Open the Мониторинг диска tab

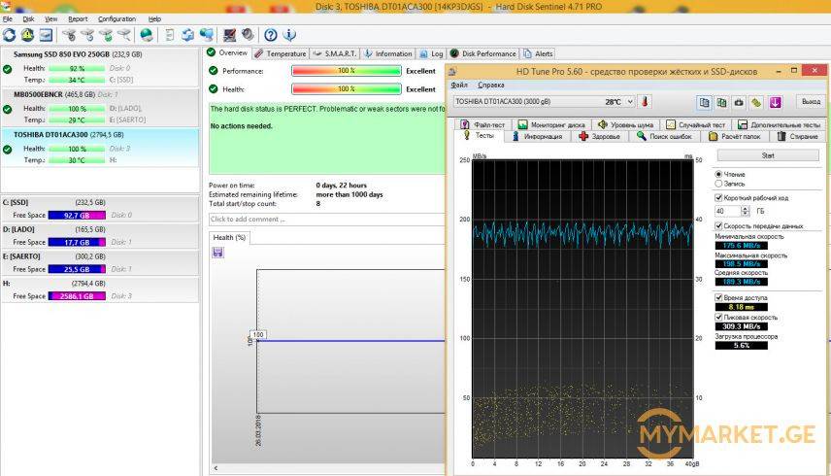551,124
